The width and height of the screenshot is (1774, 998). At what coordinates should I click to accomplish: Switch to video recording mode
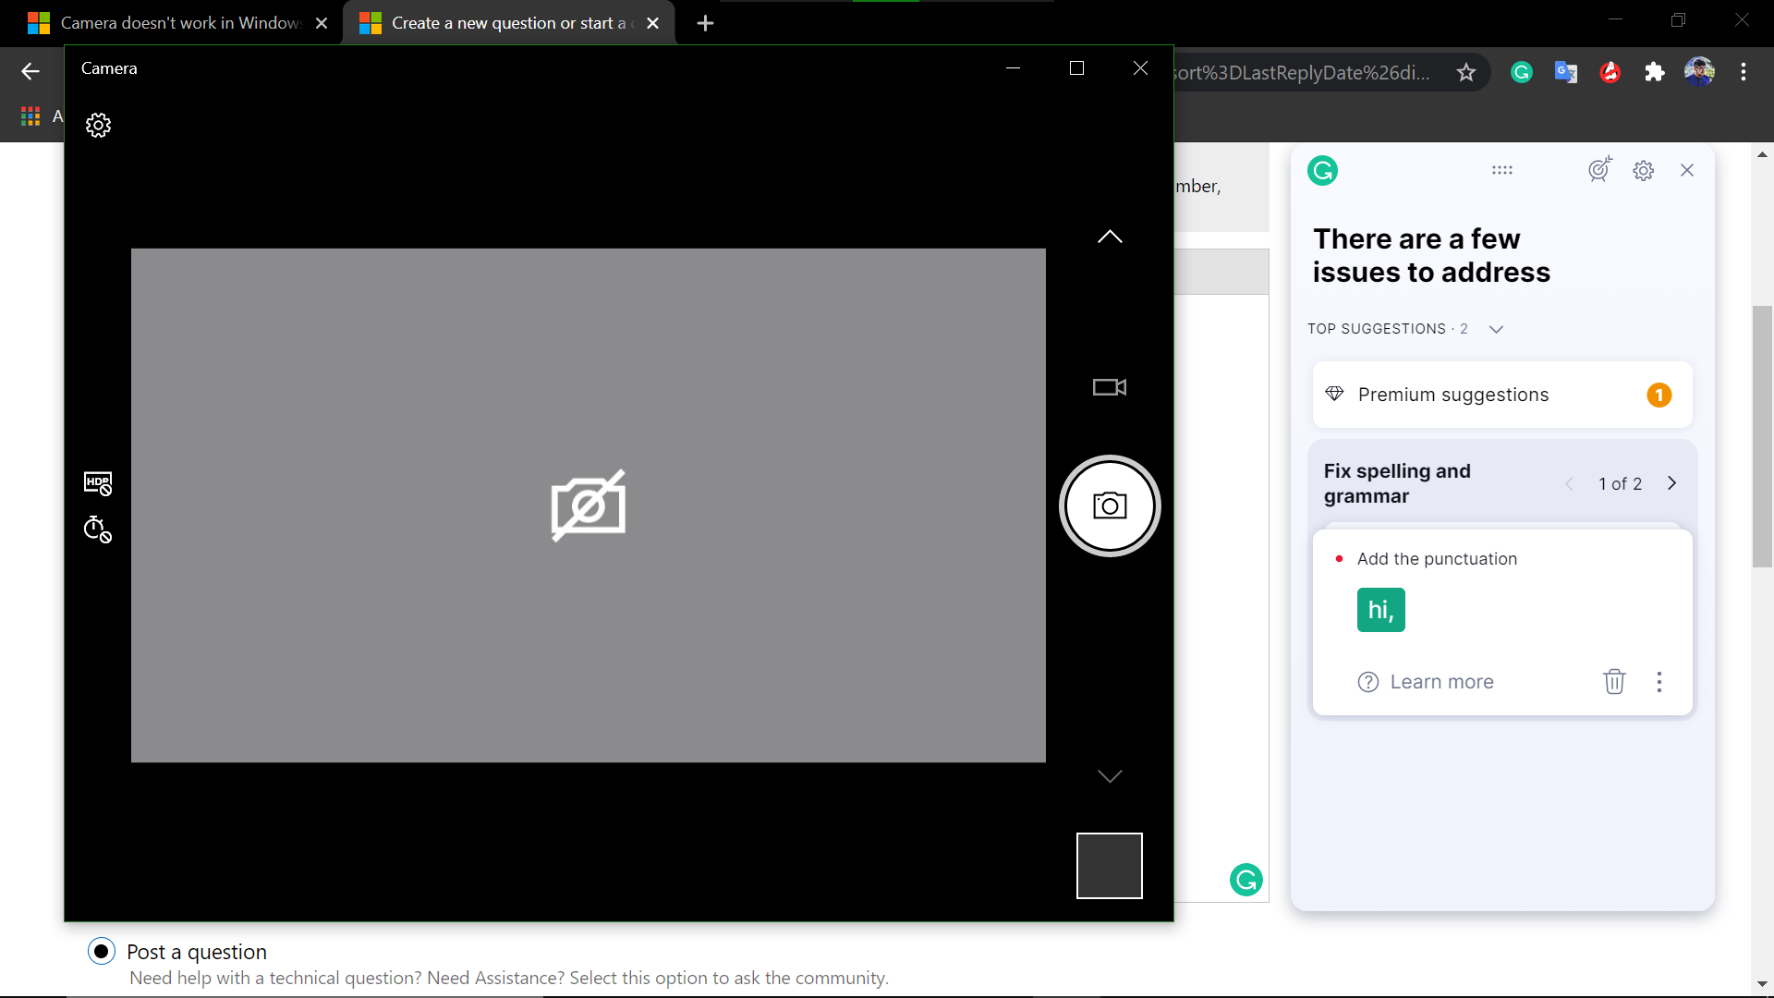coord(1109,387)
